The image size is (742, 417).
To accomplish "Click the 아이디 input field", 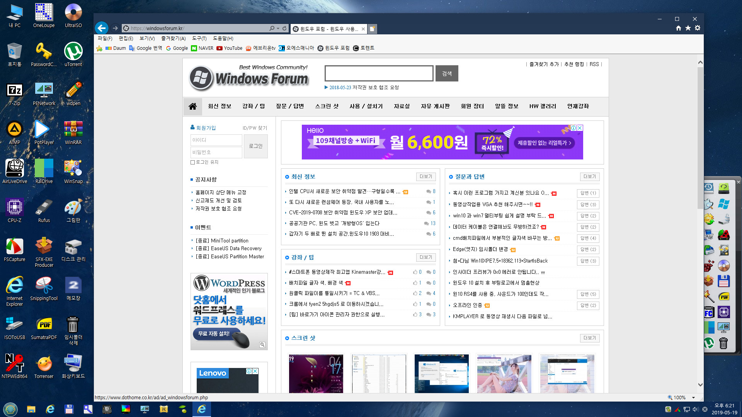I will (216, 140).
